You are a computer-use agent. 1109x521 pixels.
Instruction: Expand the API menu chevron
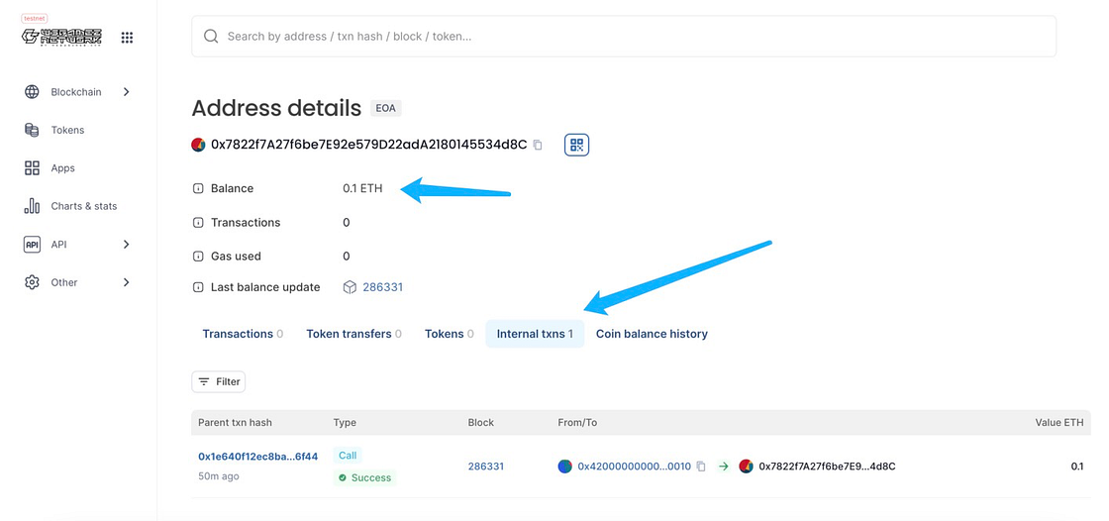pos(126,245)
